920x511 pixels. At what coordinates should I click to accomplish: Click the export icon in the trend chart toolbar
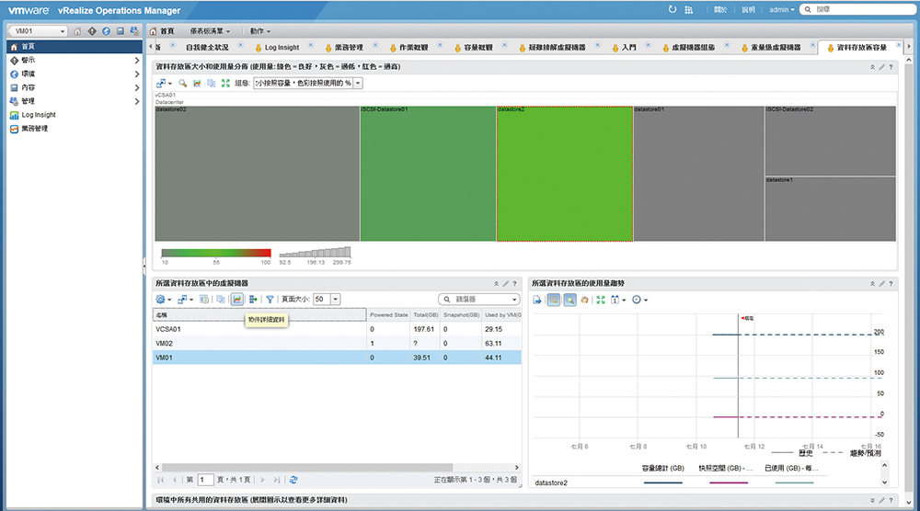[537, 300]
